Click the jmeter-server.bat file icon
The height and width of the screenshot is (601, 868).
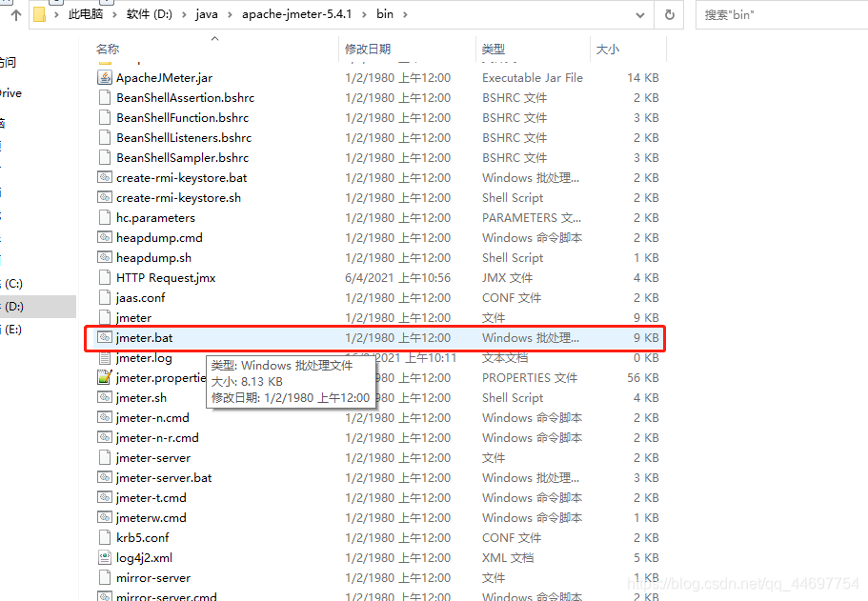pyautogui.click(x=105, y=477)
